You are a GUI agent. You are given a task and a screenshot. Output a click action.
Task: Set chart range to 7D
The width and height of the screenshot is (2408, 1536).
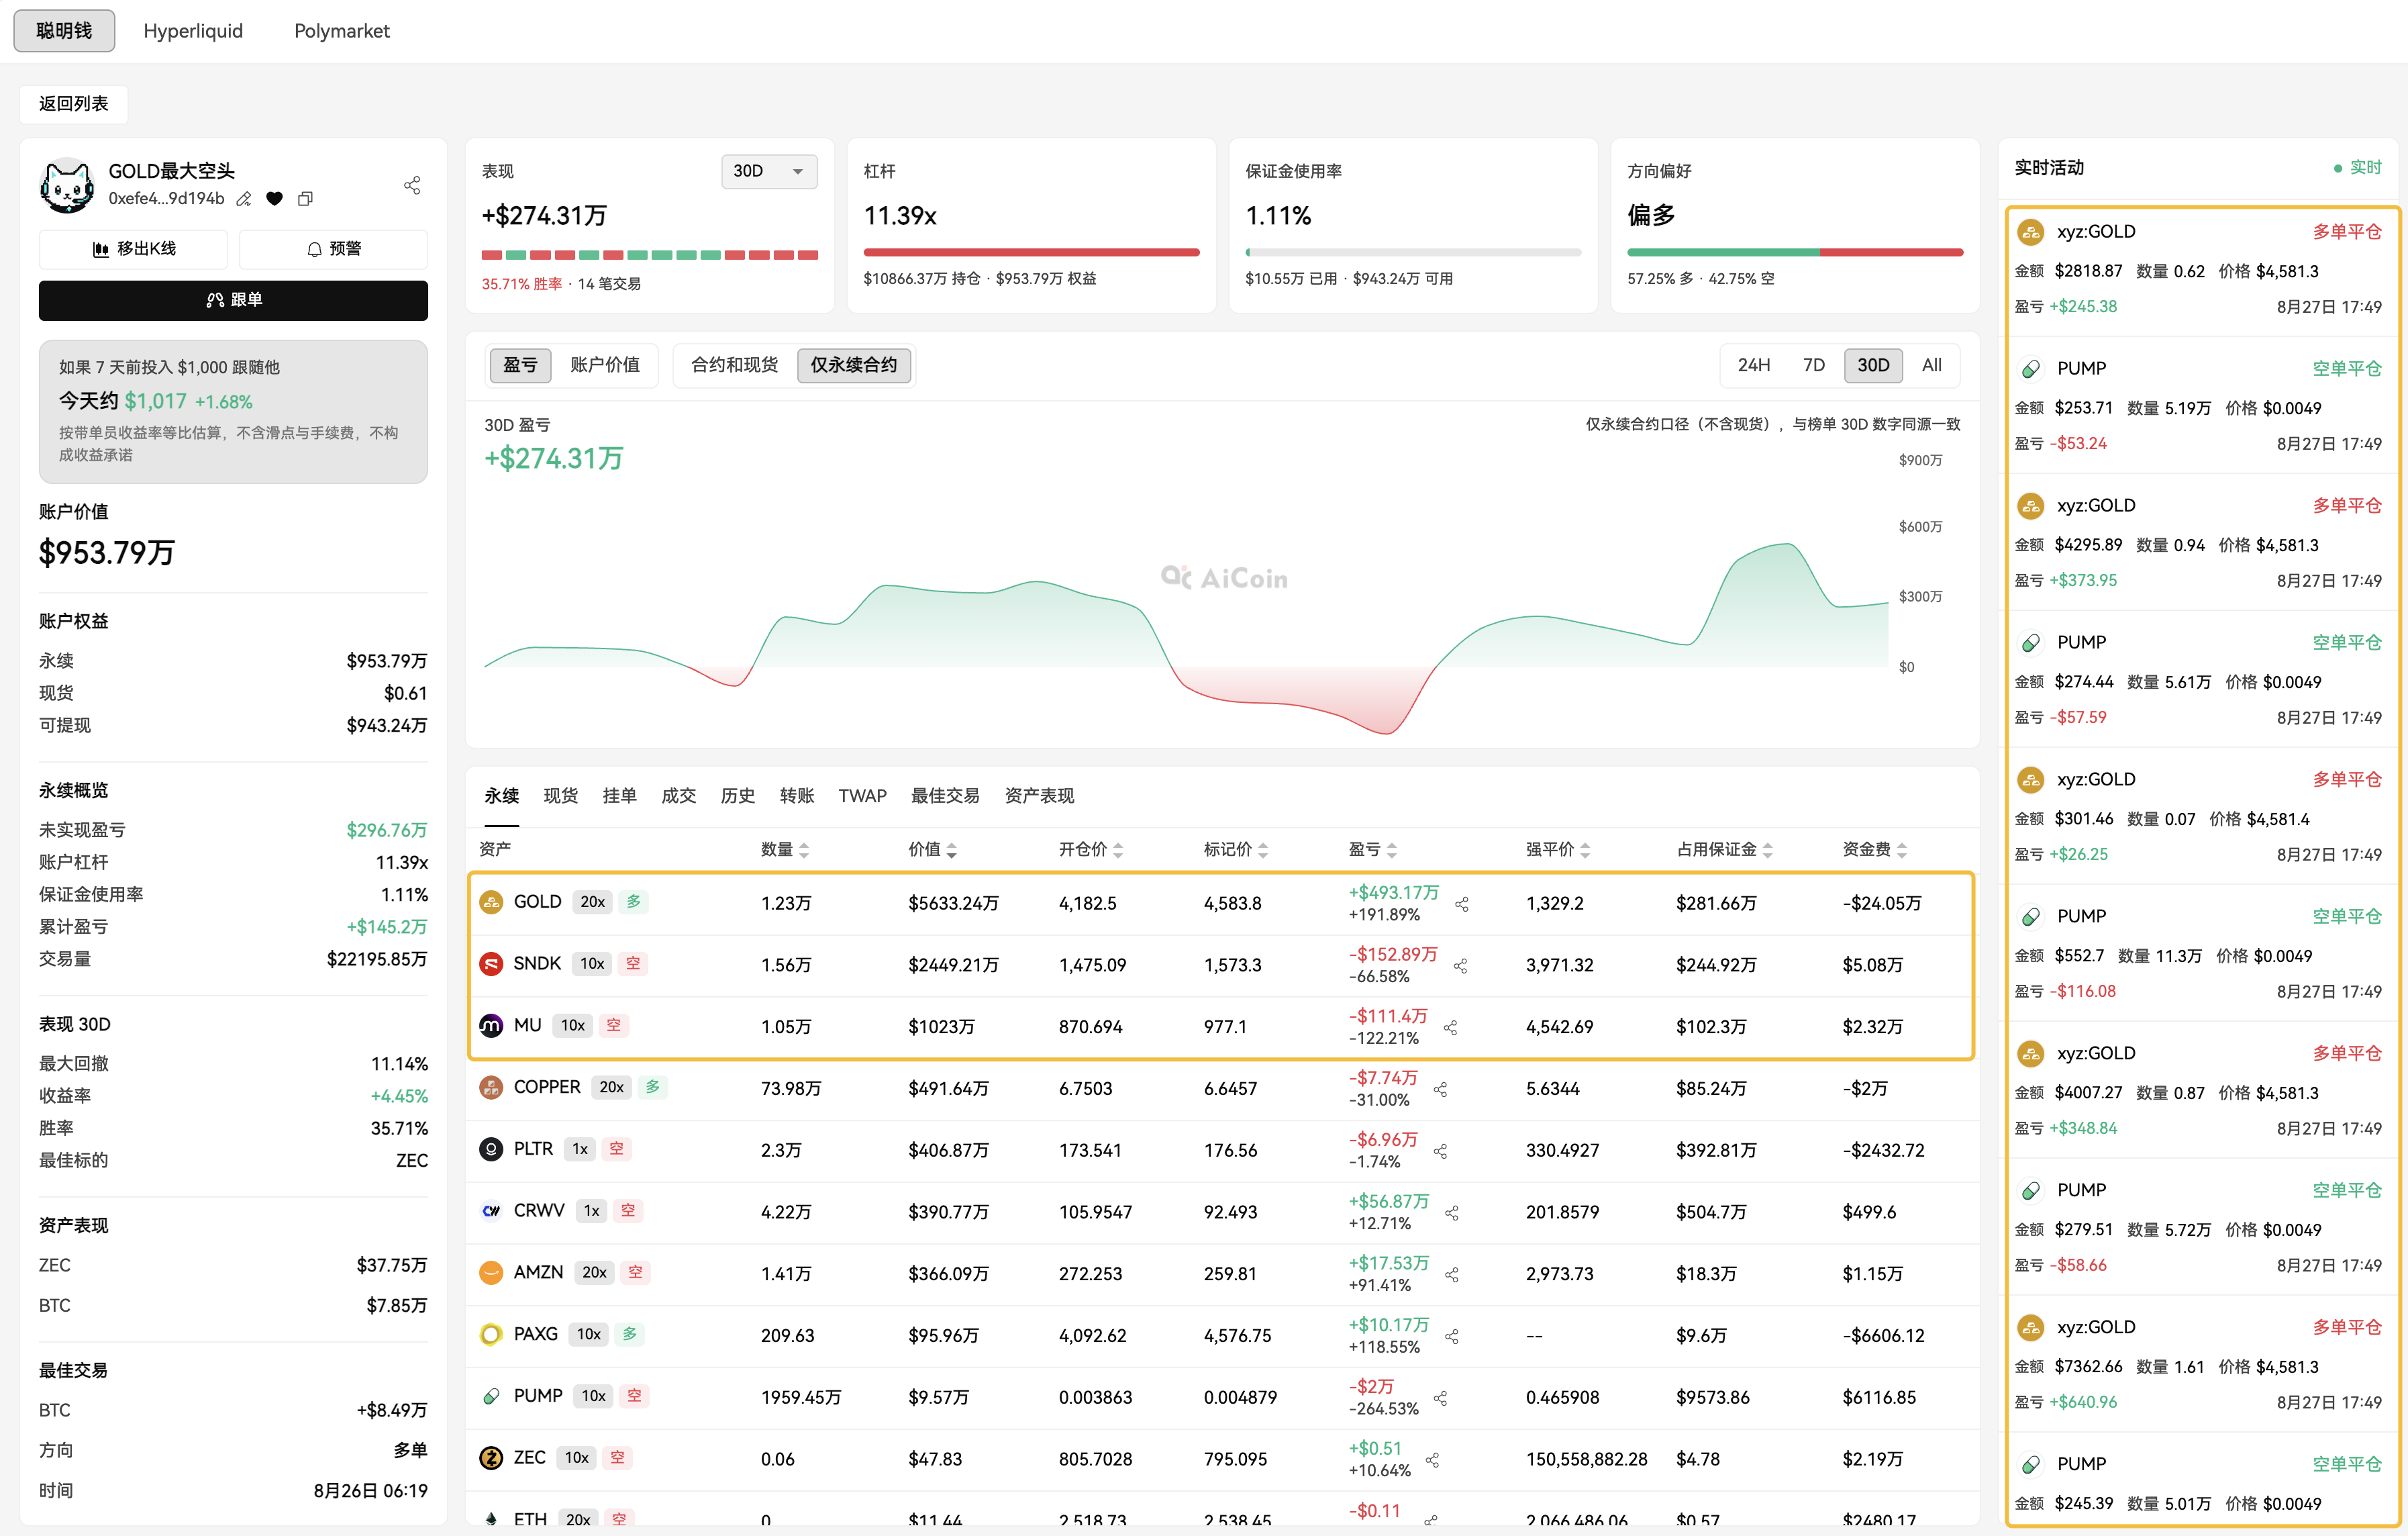coord(1814,365)
